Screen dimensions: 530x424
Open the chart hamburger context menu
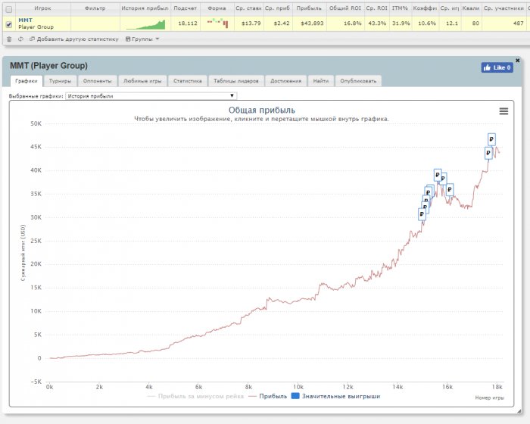coord(503,111)
